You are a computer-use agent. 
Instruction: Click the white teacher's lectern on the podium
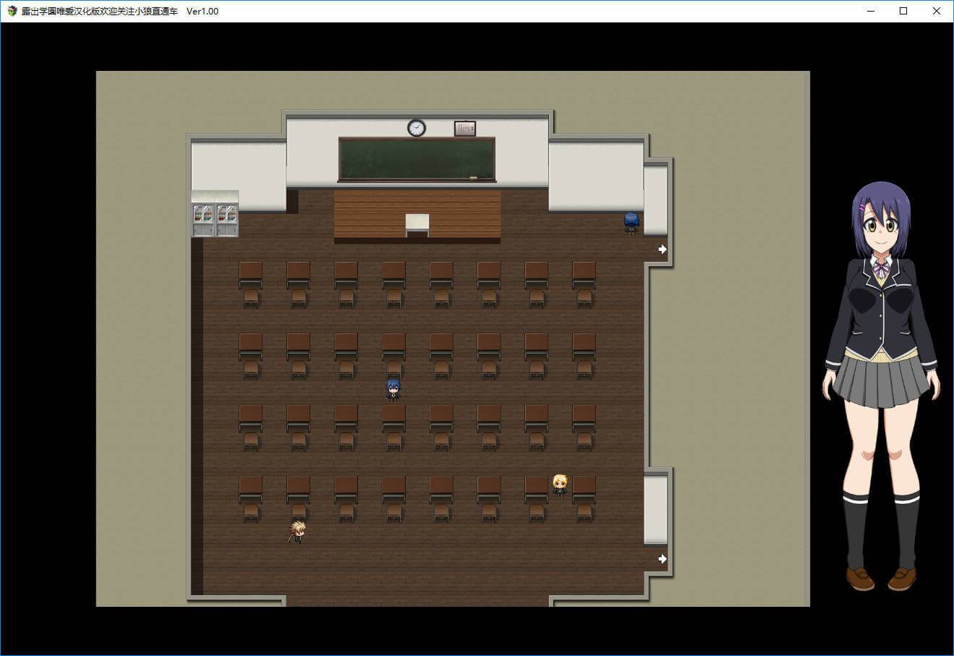417,223
